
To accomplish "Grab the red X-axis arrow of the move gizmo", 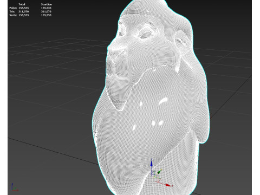I will pos(169,185).
